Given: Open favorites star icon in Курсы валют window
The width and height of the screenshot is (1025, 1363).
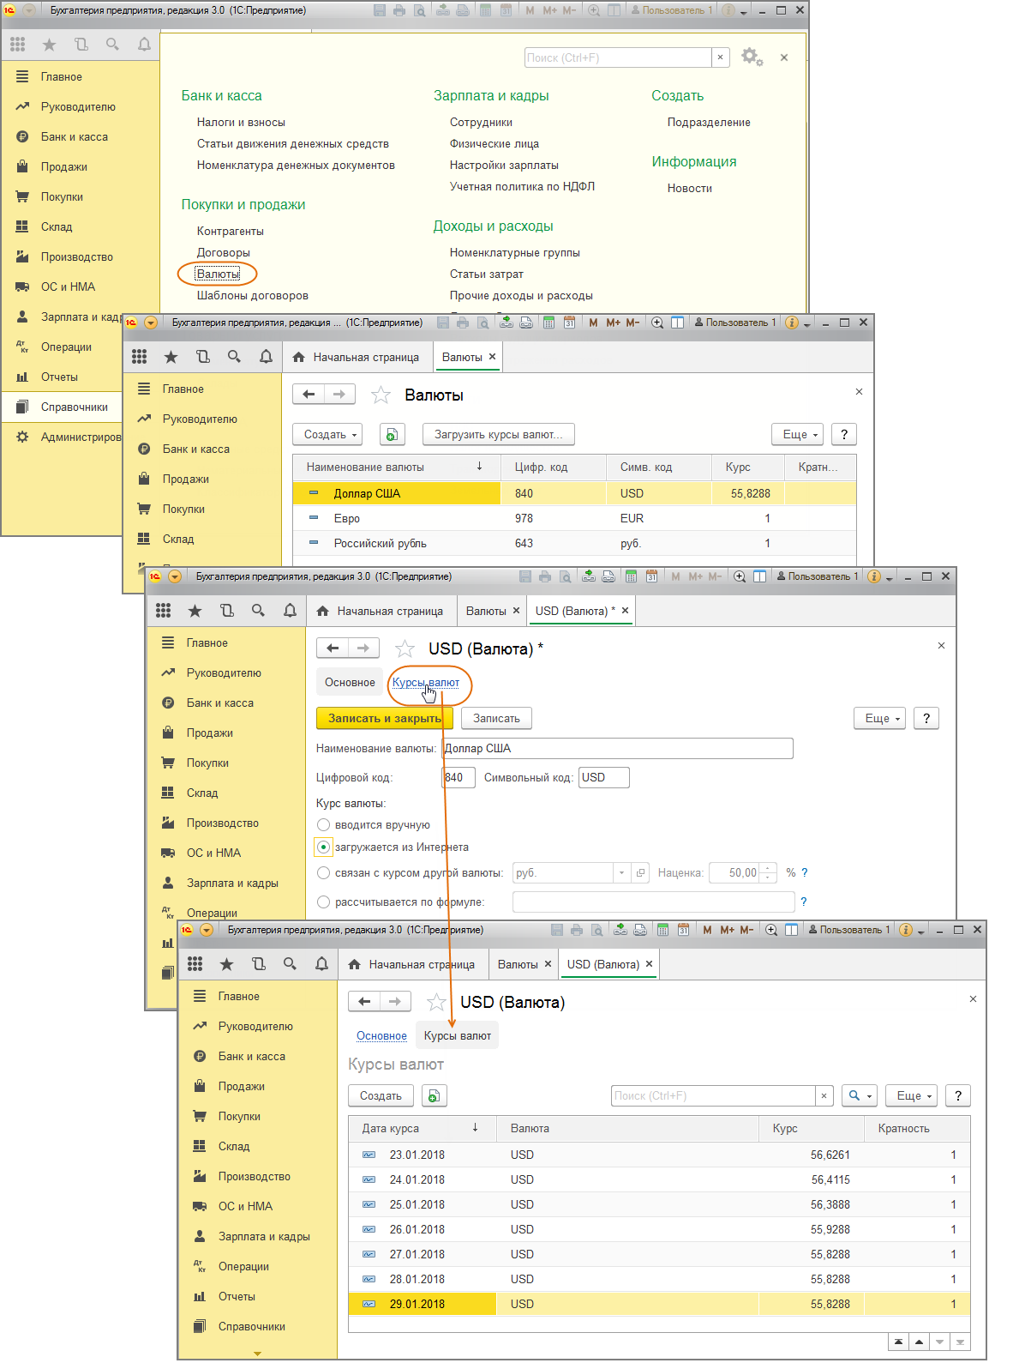Looking at the screenshot, I should [x=226, y=964].
